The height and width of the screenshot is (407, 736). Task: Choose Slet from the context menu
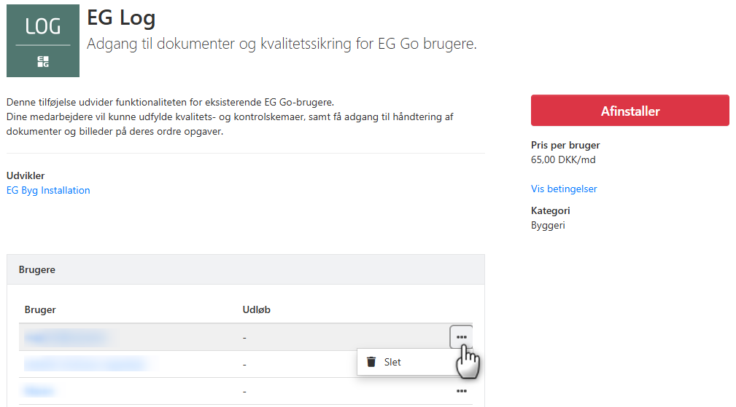click(392, 362)
